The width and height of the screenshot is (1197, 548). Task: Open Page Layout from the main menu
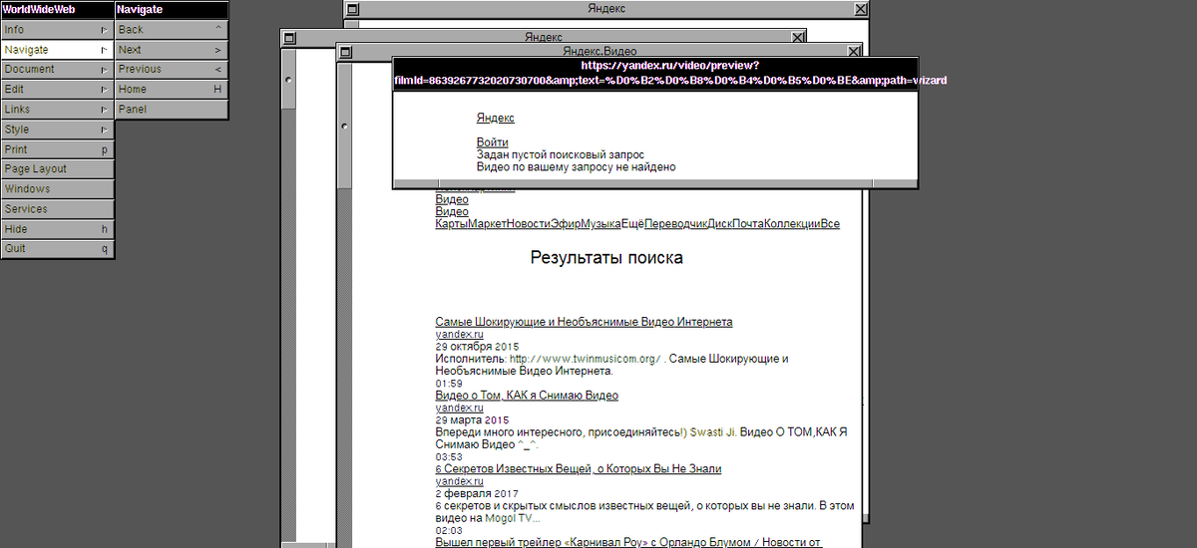(x=58, y=169)
